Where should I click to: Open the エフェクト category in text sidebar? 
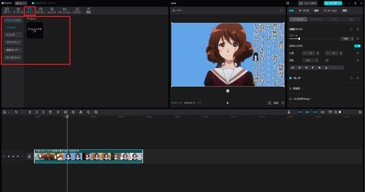[13, 35]
